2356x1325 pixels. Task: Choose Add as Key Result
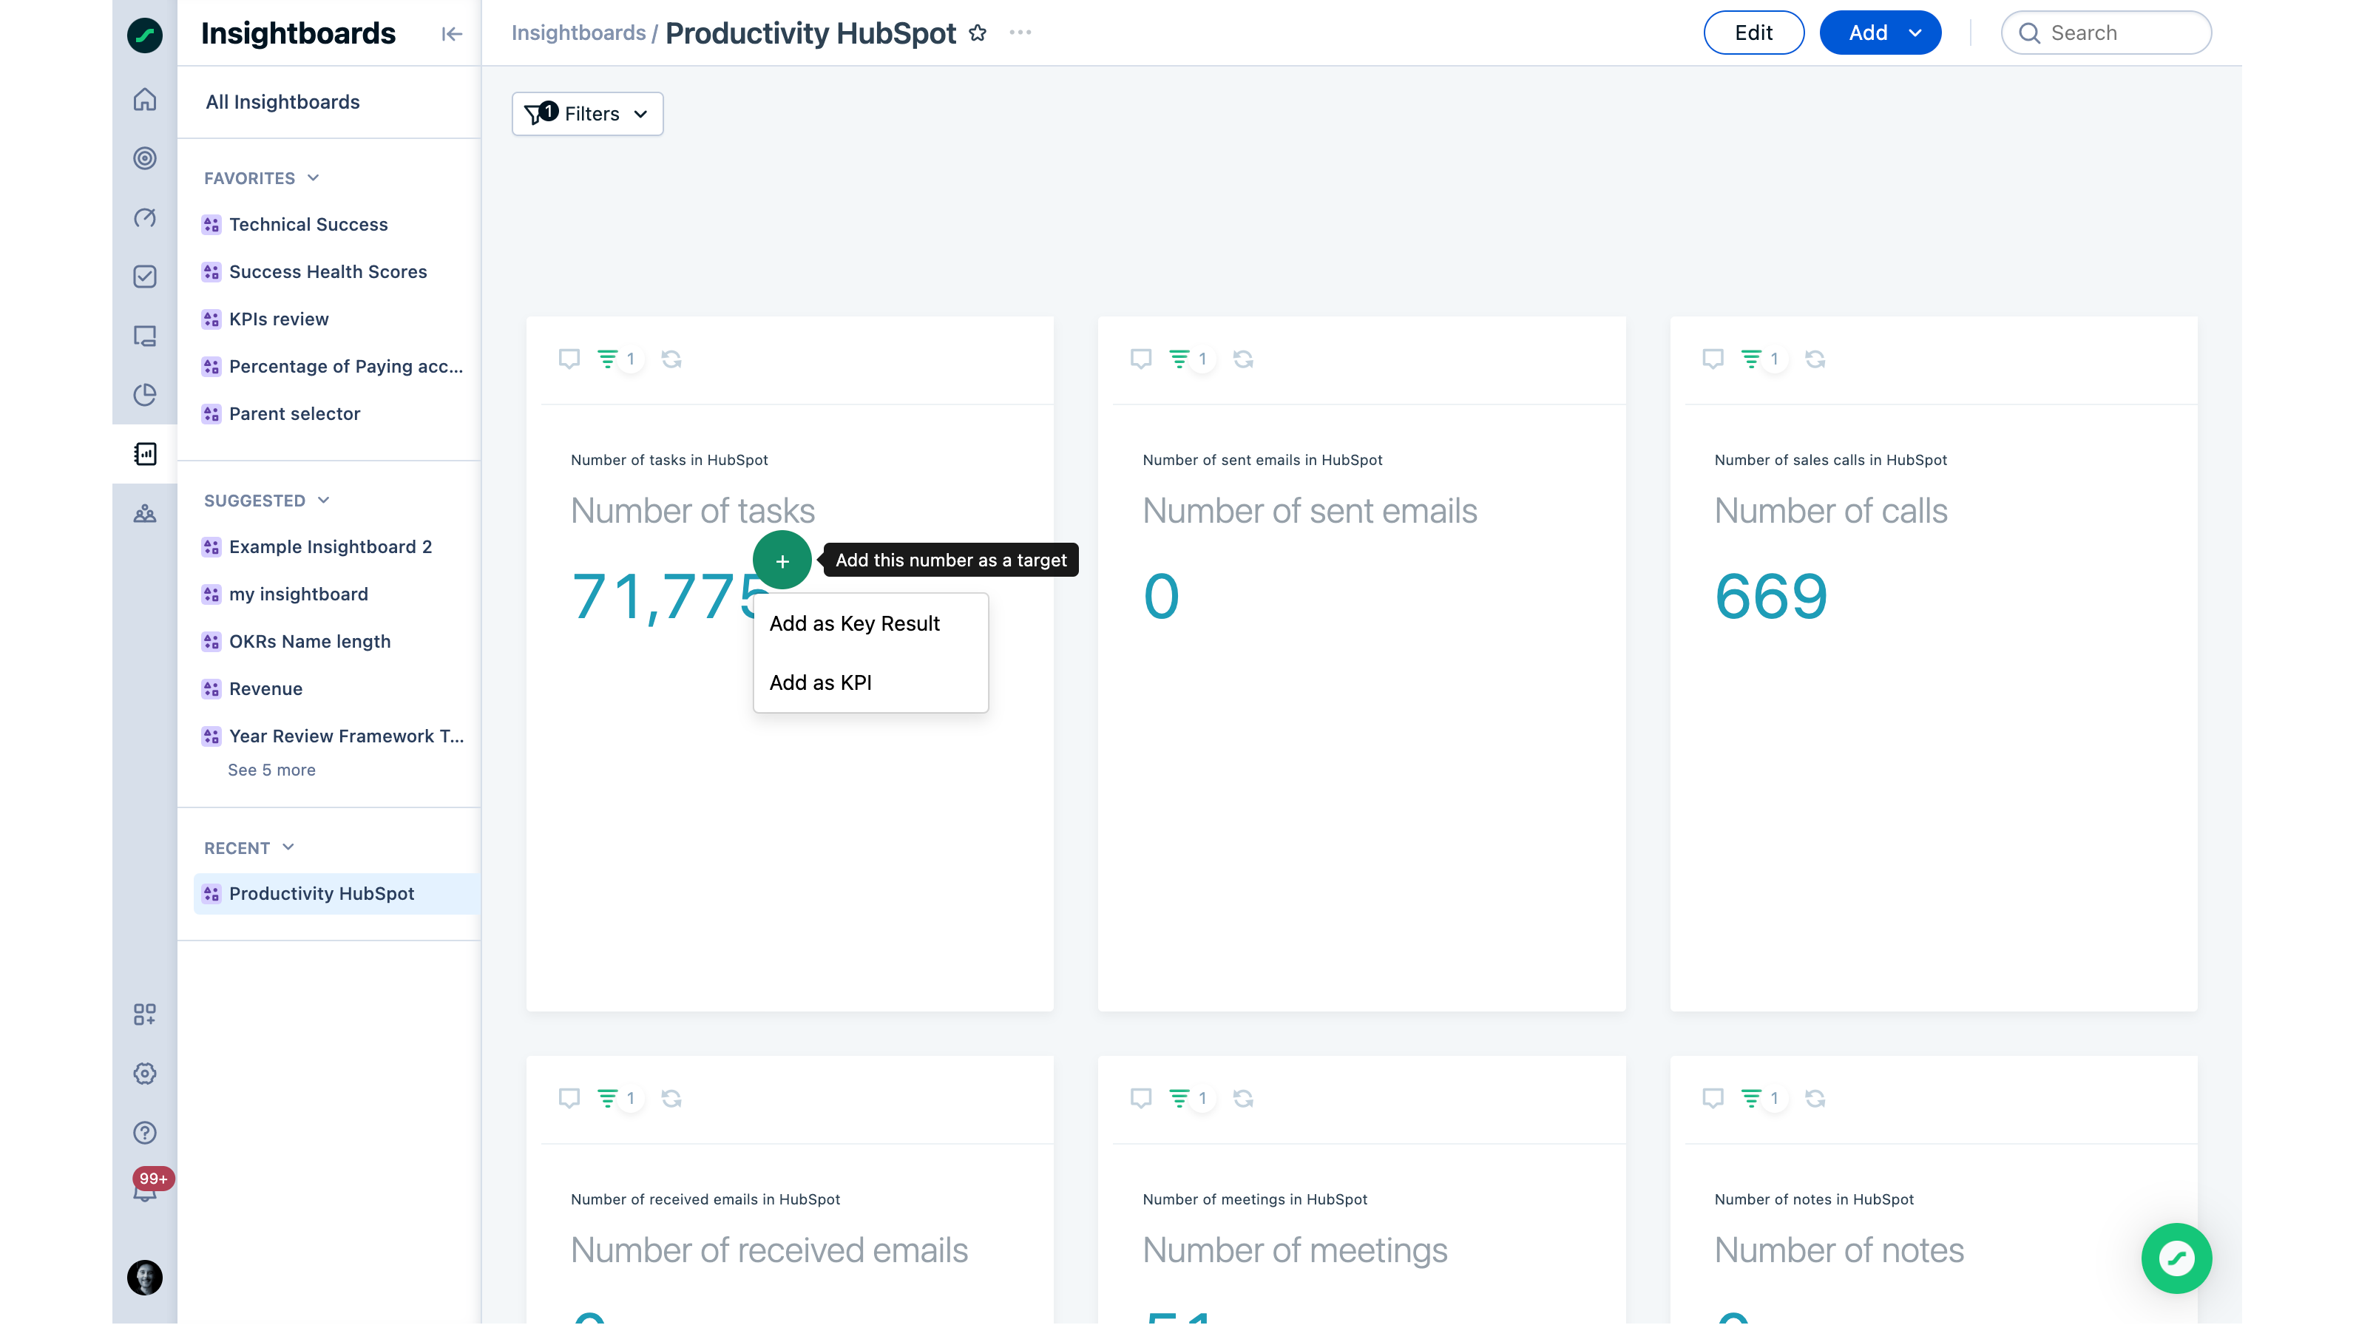(x=854, y=623)
